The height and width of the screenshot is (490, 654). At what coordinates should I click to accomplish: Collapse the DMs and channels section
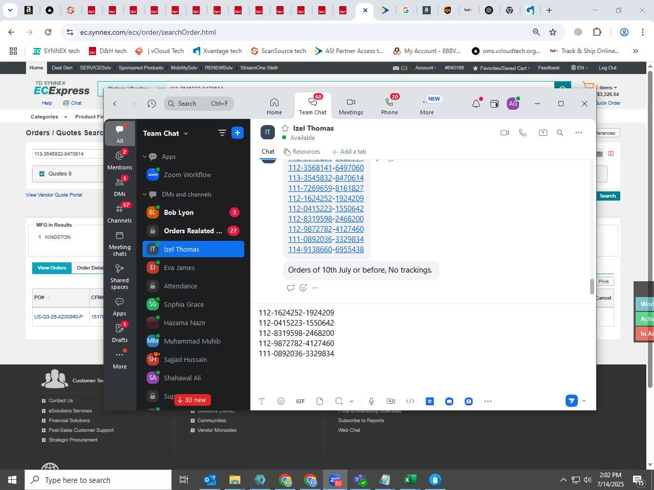click(x=145, y=194)
